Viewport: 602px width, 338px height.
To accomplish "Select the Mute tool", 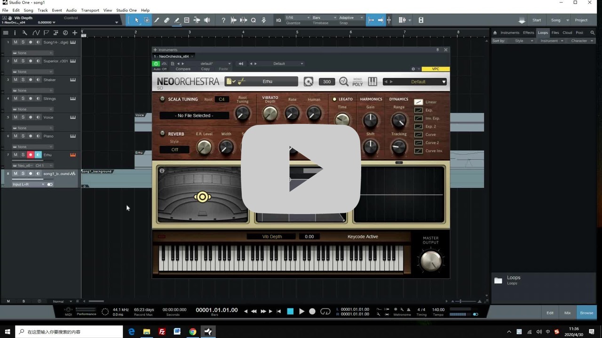I will [x=187, y=20].
